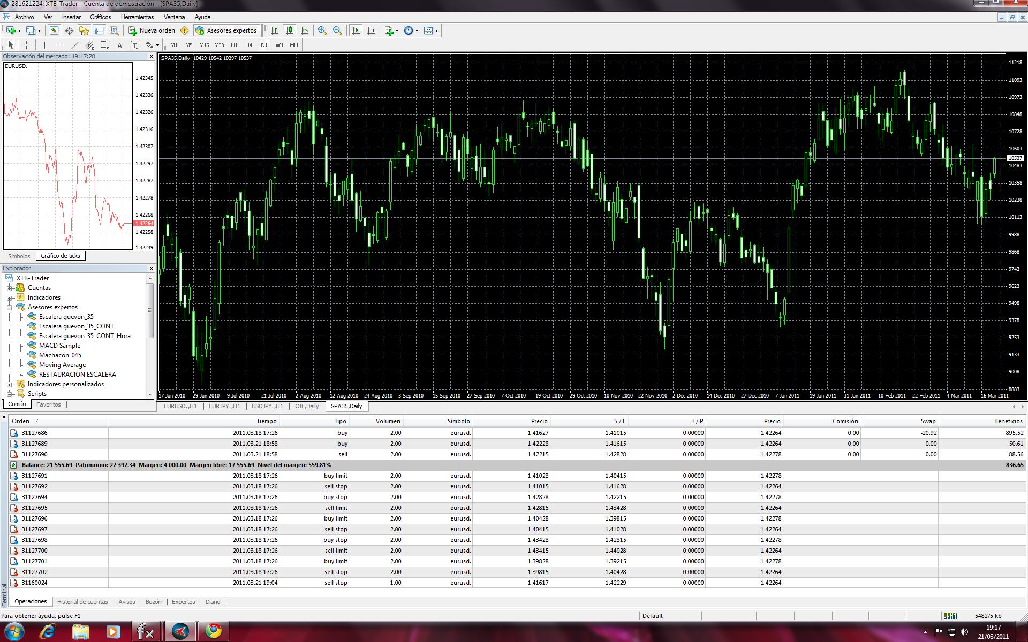This screenshot has height=642, width=1028.
Task: Select the trendline drawing tool
Action: coord(74,45)
